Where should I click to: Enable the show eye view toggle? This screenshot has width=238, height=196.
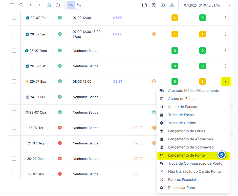tap(71, 5)
